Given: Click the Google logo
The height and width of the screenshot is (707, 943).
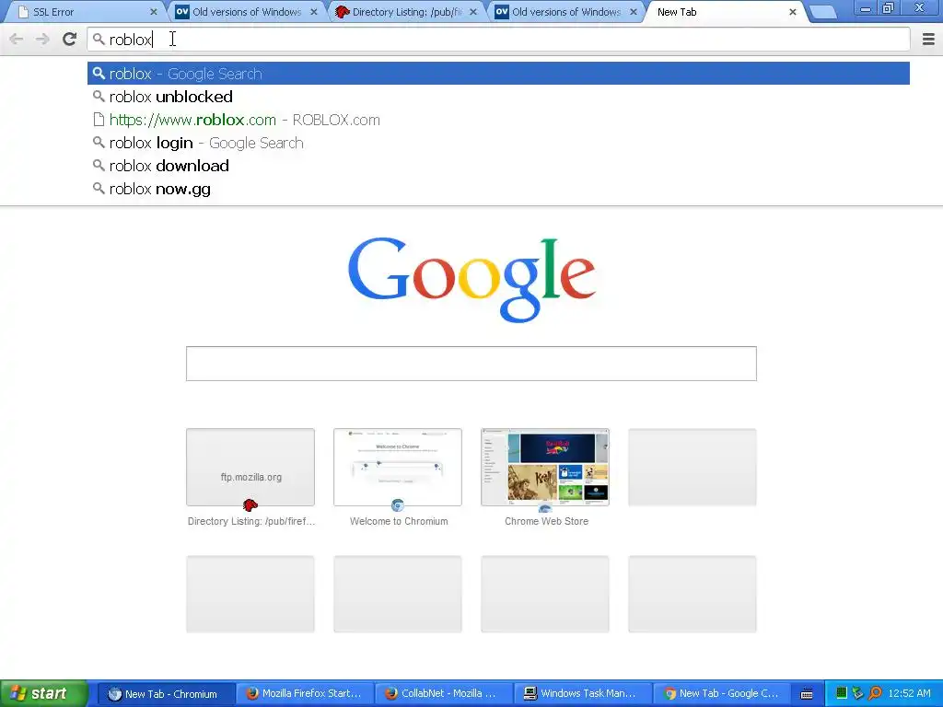Looking at the screenshot, I should (471, 280).
